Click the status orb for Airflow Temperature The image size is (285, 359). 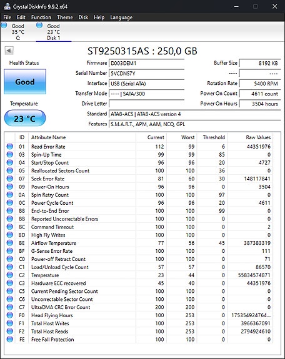point(10,243)
